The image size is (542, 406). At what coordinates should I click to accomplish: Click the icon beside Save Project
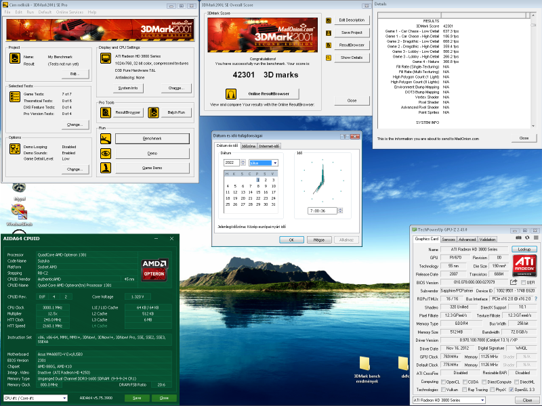(329, 32)
